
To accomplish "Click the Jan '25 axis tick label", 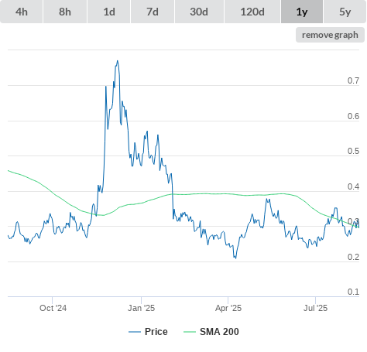I will (x=141, y=308).
